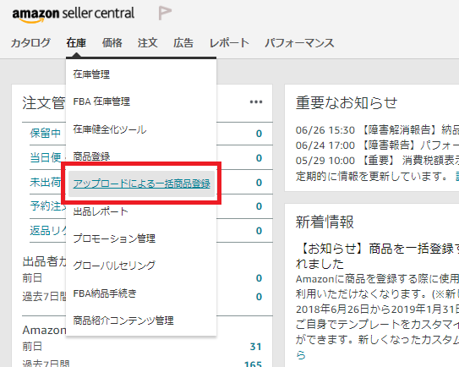Open the 在庫 menu
Image resolution: width=459 pixels, height=367 pixels.
[76, 43]
